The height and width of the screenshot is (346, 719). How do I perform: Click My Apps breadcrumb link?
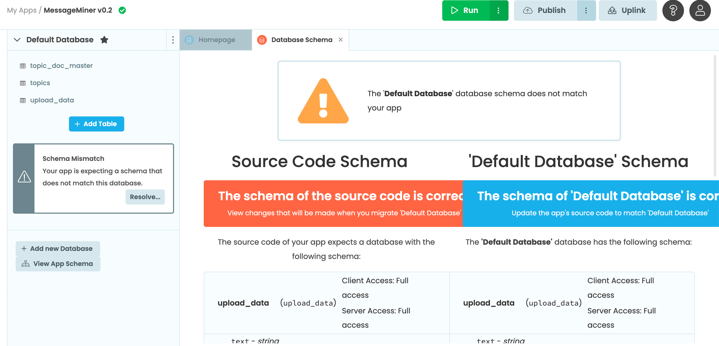22,10
